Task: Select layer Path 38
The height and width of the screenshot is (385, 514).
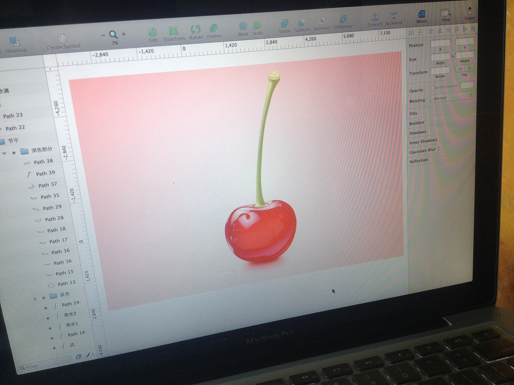Action: pos(43,162)
